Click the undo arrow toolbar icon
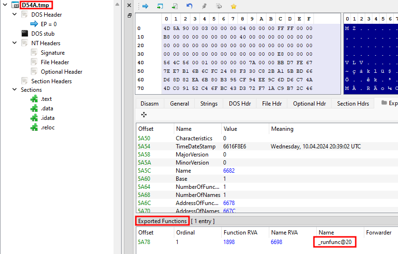 click(x=190, y=6)
